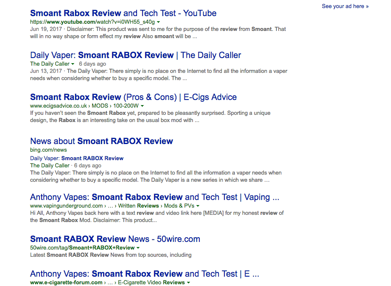The height and width of the screenshot is (286, 391).
Task: Click the See your ad here link
Action: point(345,6)
